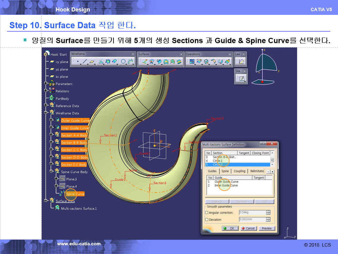Click the first icon in Surfaces toolbar

pyautogui.click(x=144, y=62)
